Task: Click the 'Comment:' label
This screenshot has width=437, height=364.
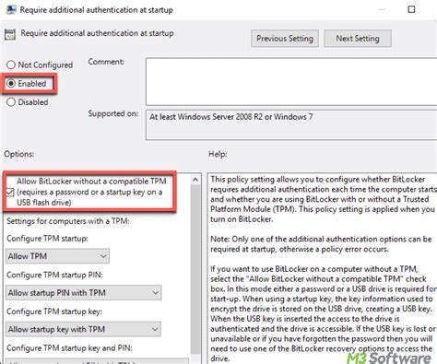Action: tap(106, 62)
